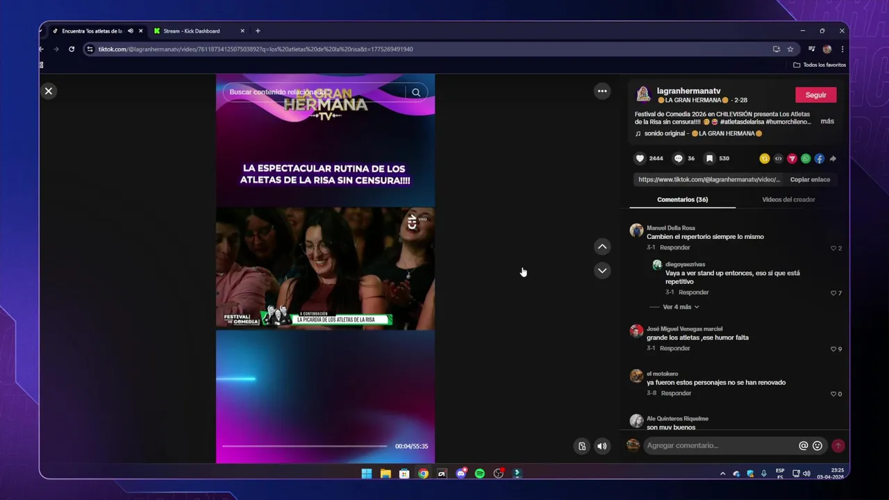Close the TikTok video viewer
889x500 pixels.
(x=49, y=91)
